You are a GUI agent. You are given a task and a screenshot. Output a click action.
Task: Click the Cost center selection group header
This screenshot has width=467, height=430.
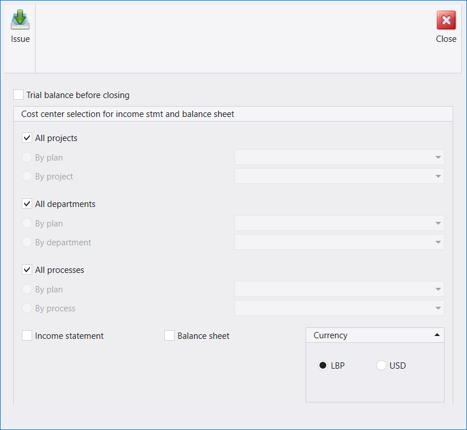click(x=233, y=114)
